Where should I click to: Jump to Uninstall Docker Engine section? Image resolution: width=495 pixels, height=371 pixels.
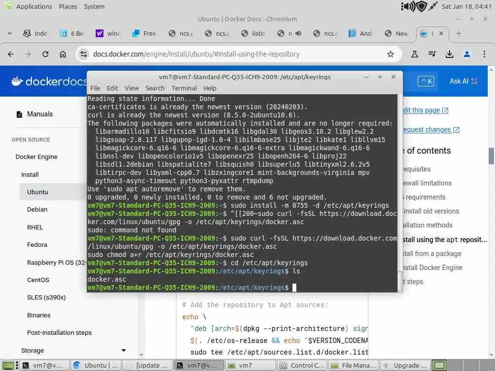433,268
